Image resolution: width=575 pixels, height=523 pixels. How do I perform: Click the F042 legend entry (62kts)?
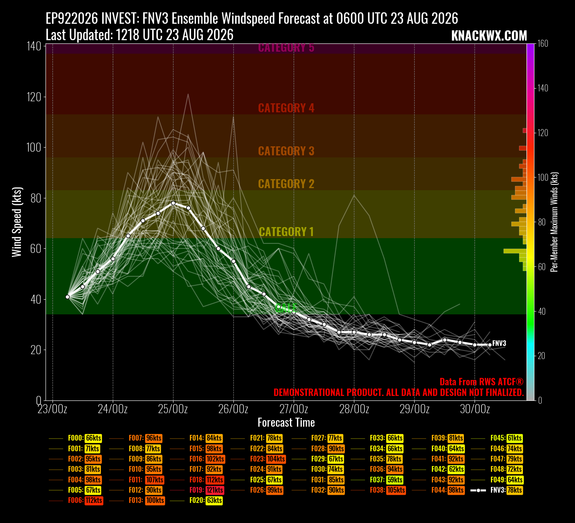439,469
